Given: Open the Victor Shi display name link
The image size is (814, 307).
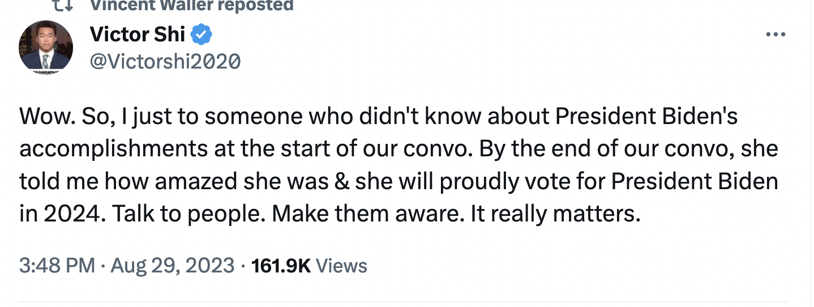Looking at the screenshot, I should click(138, 35).
